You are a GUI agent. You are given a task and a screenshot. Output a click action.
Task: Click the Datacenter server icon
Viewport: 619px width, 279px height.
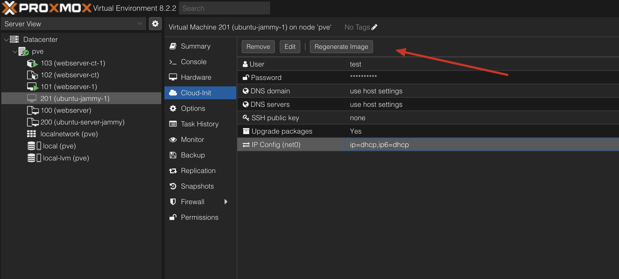[14, 39]
